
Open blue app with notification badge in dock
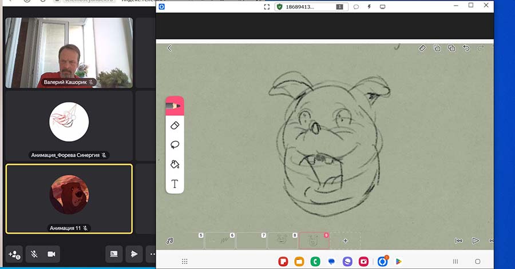coord(383,261)
